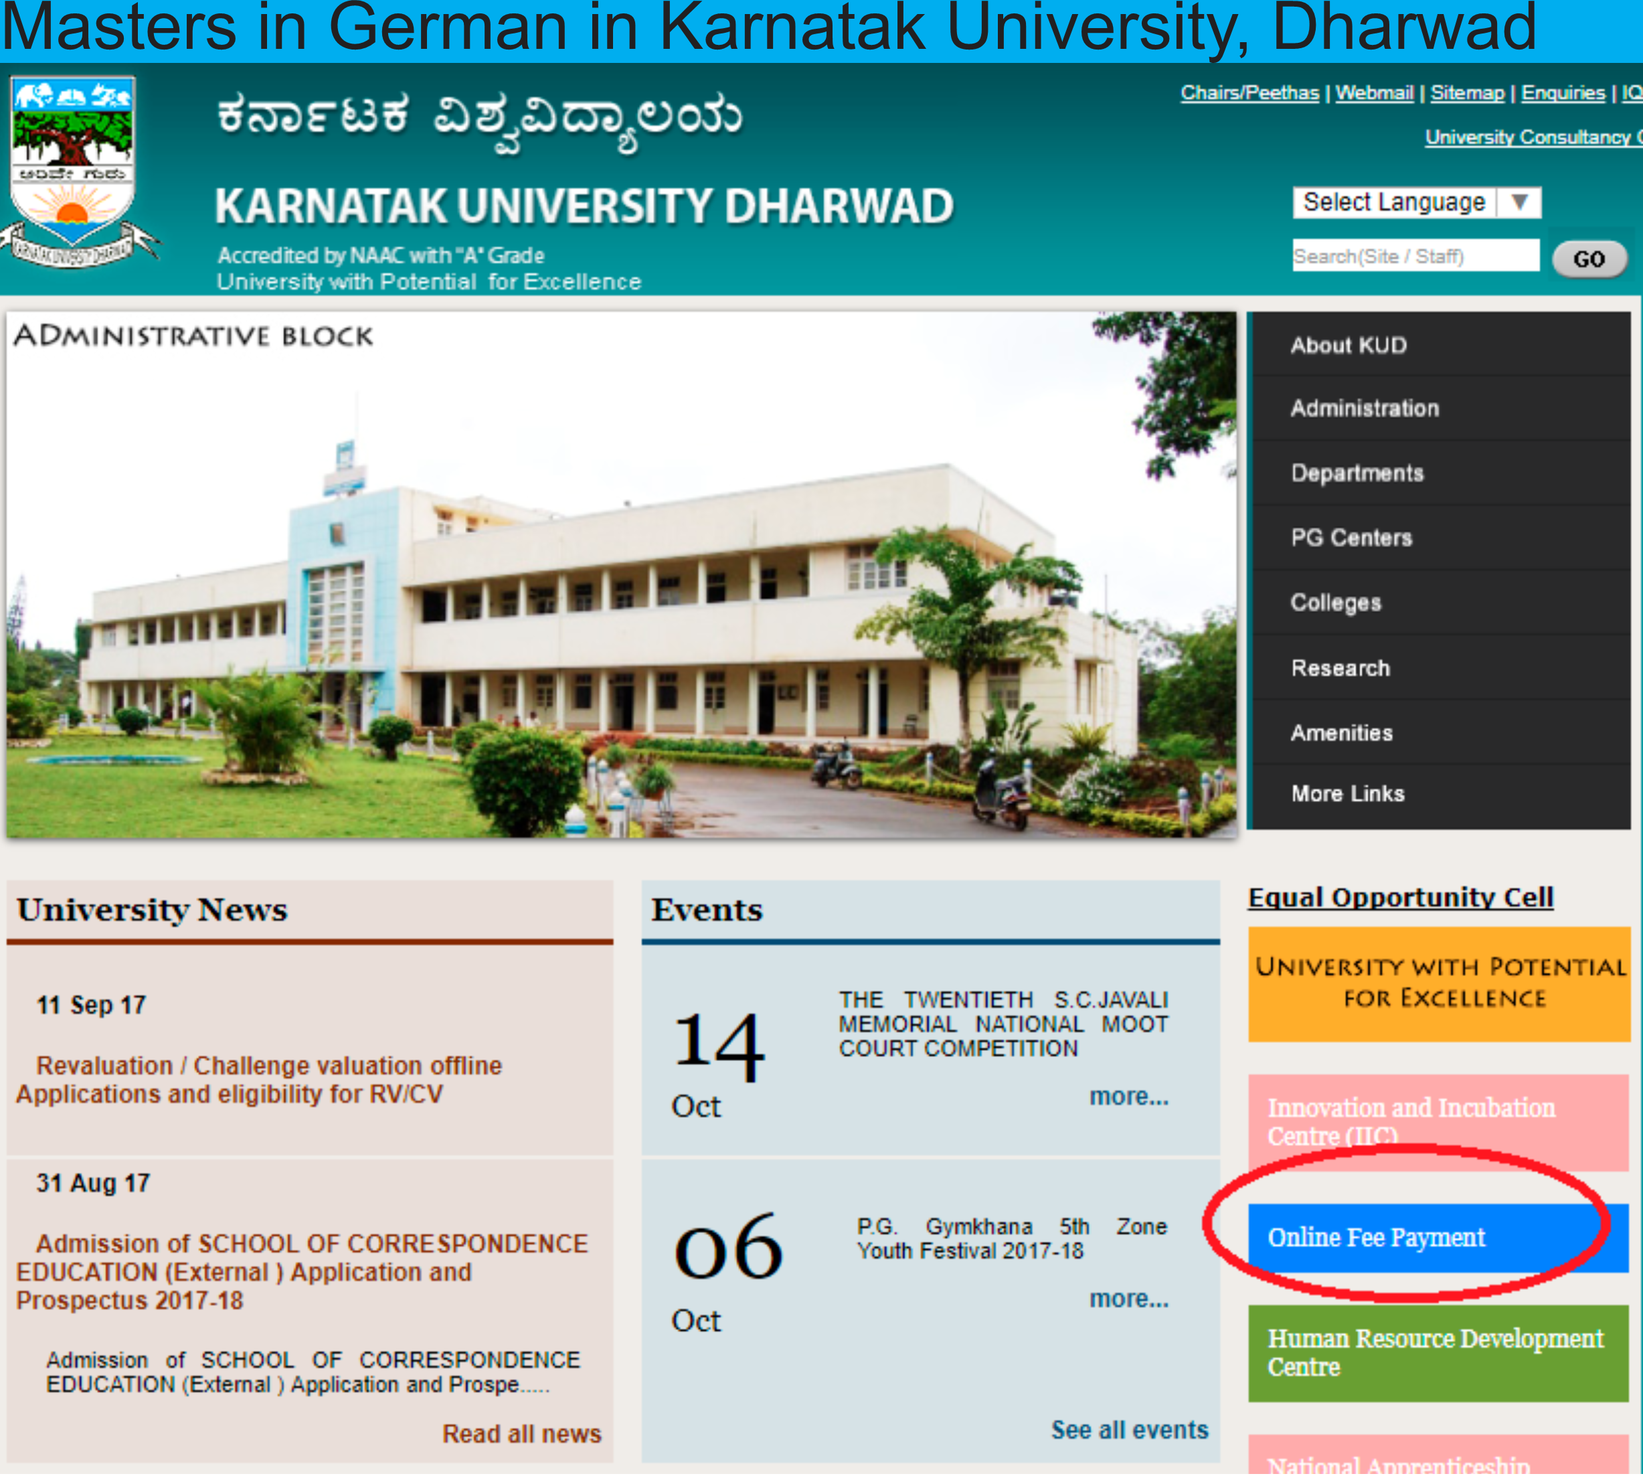This screenshot has width=1643, height=1476.
Task: Click the Chairs/Peethas top link
Action: coord(1249,93)
